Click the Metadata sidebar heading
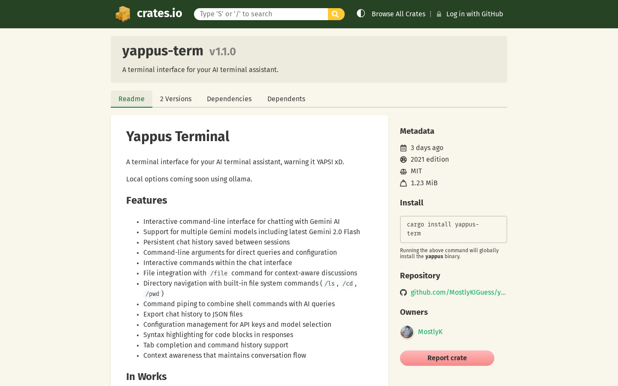 point(417,131)
